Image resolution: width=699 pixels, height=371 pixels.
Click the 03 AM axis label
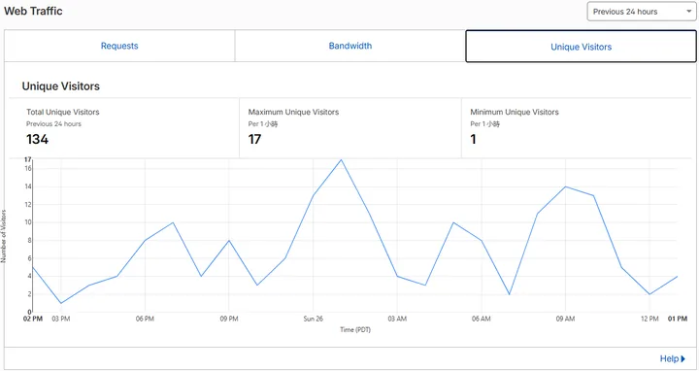pos(397,319)
